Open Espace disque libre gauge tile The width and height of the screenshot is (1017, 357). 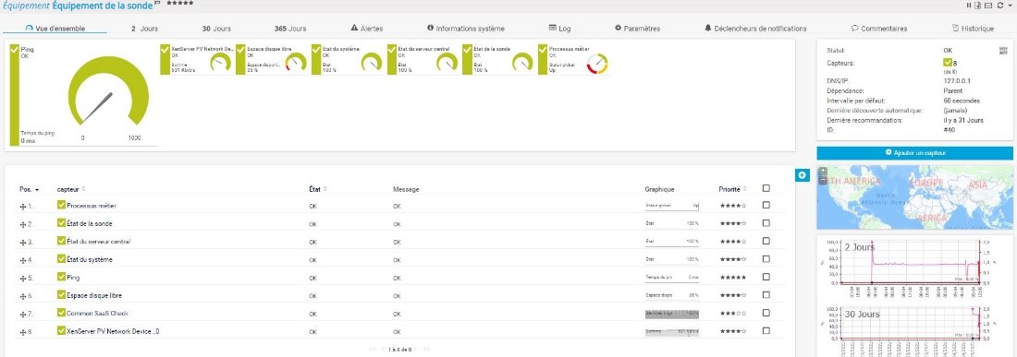272,59
